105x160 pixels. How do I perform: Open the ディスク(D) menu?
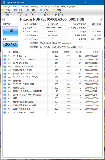tap(44, 7)
